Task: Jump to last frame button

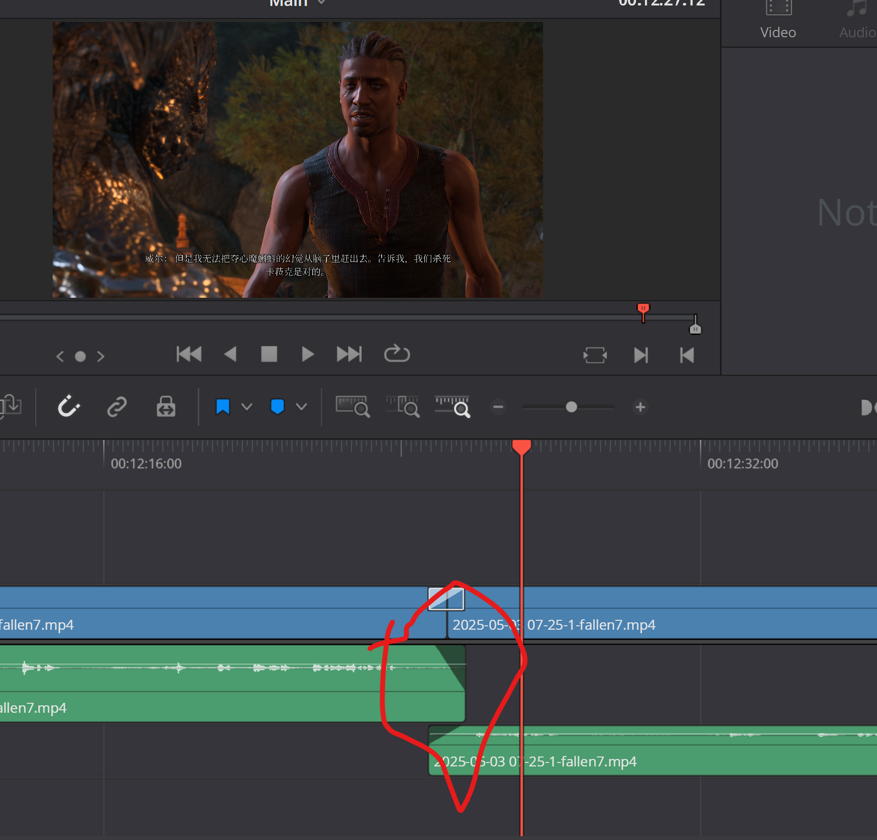Action: pyautogui.click(x=349, y=354)
